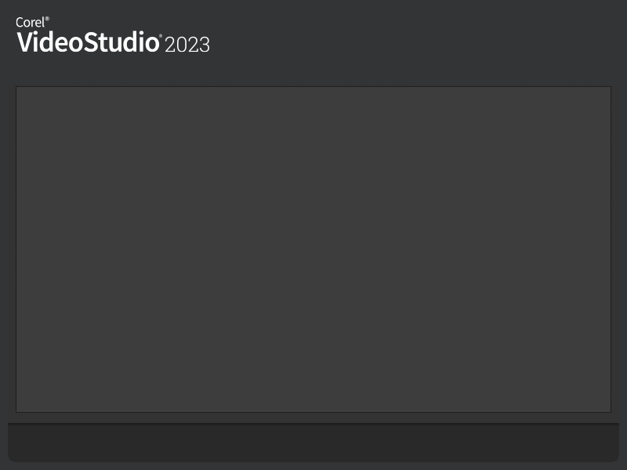Click the large empty gray content panel
This screenshot has width=627, height=470.
[313, 249]
